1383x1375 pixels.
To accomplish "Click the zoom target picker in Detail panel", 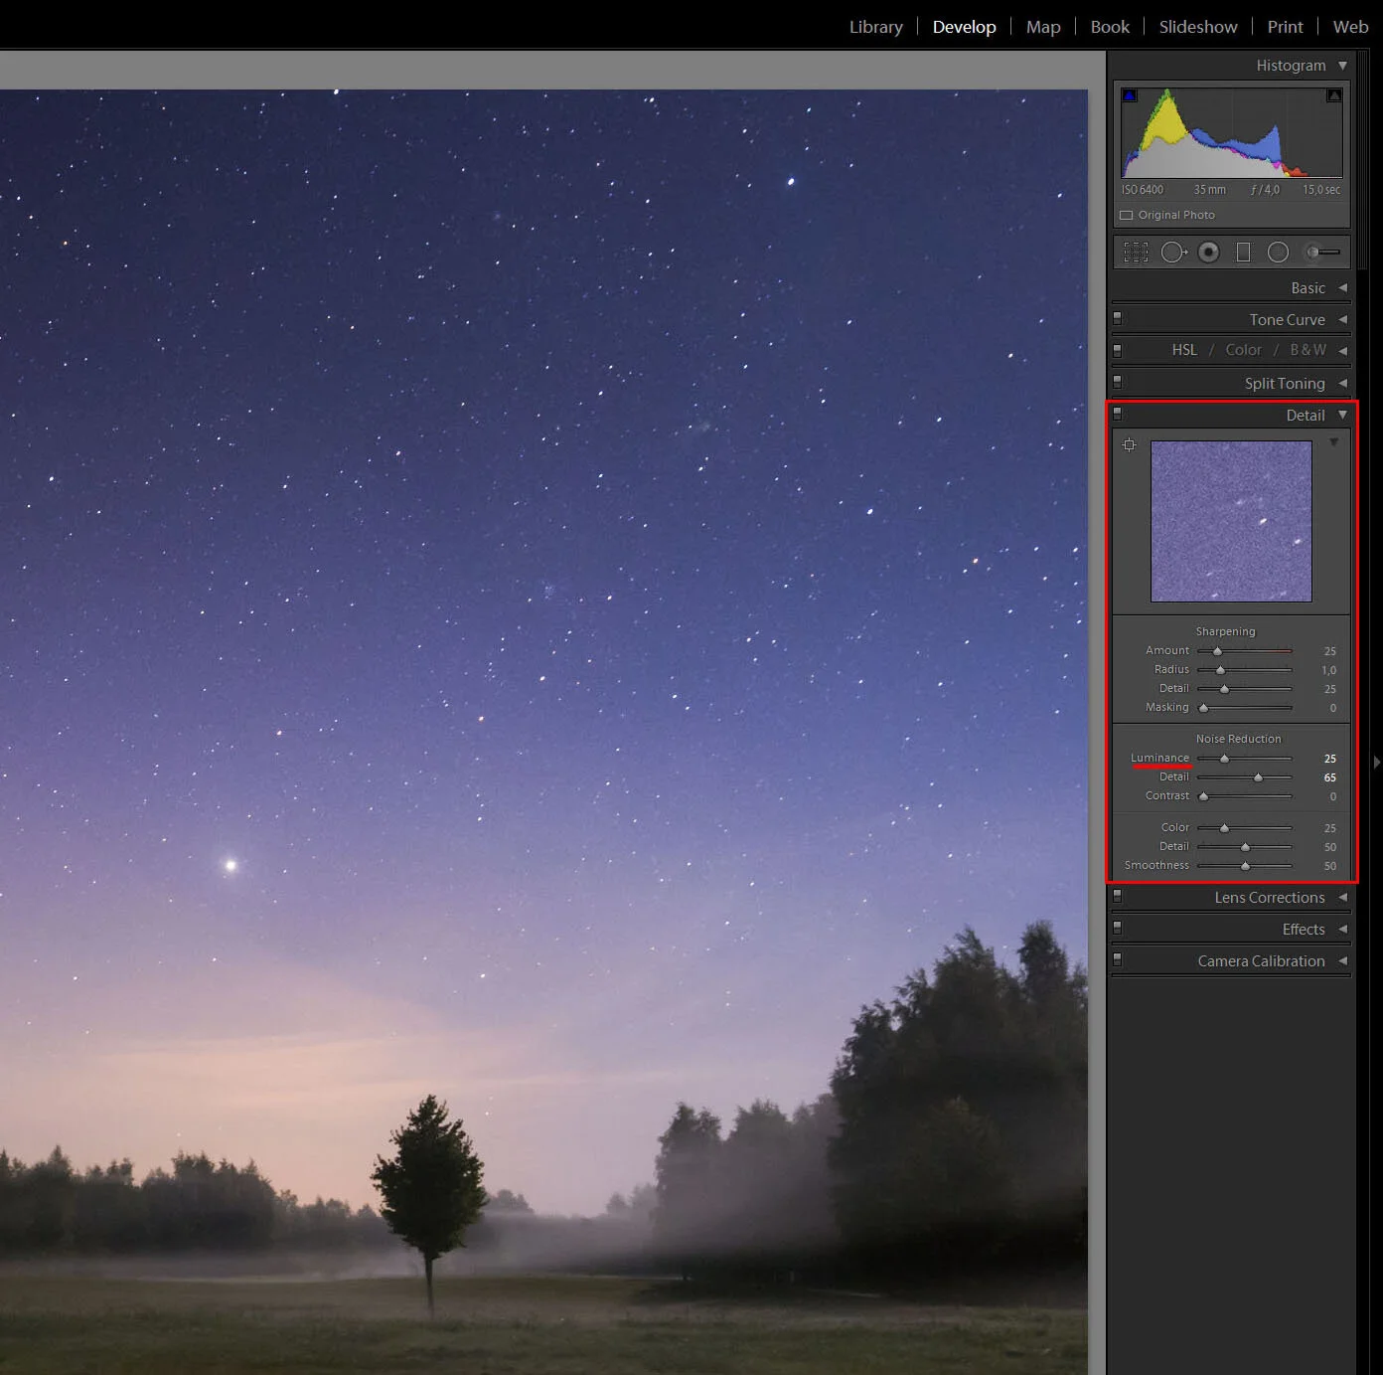I will coord(1130,444).
